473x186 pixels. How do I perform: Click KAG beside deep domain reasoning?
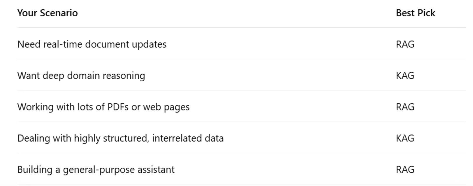coord(405,76)
